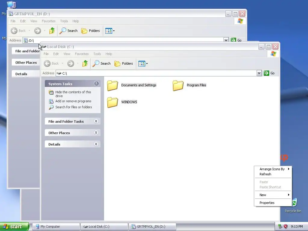
Task: Click Search for files or folders link
Action: (73, 107)
